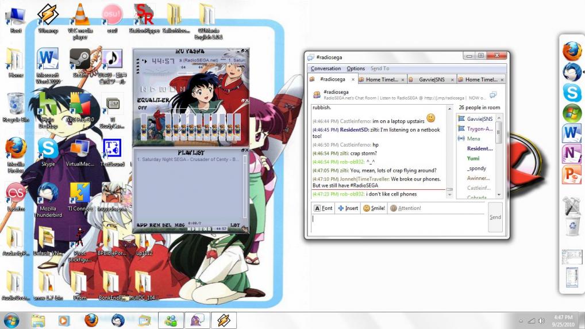Open AVG Free 9.0 desktop shortcut
Image resolution: width=585 pixels, height=329 pixels.
[80, 107]
